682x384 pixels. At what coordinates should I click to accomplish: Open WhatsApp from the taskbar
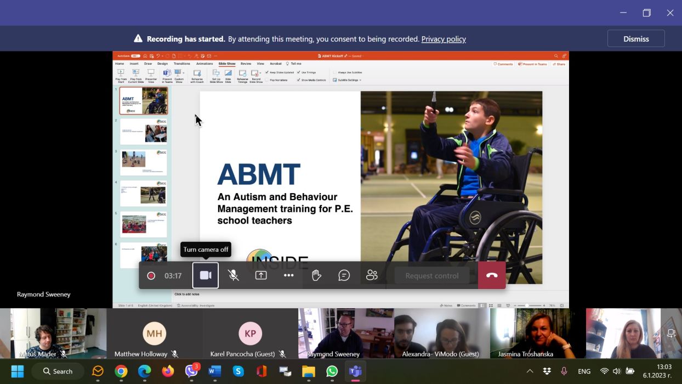coord(332,371)
